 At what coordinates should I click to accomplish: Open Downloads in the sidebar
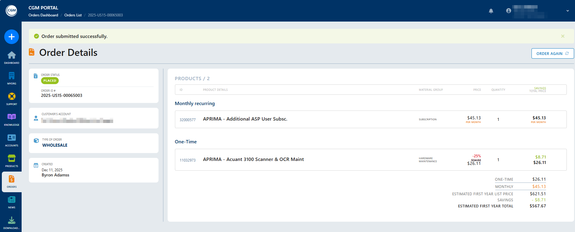point(12,223)
